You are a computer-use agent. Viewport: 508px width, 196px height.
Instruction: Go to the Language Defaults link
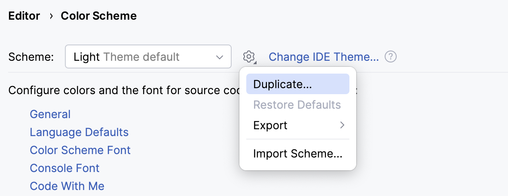[x=79, y=132]
